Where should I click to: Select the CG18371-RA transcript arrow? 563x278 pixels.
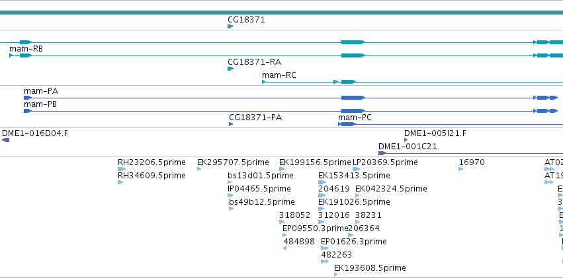pyautogui.click(x=230, y=69)
